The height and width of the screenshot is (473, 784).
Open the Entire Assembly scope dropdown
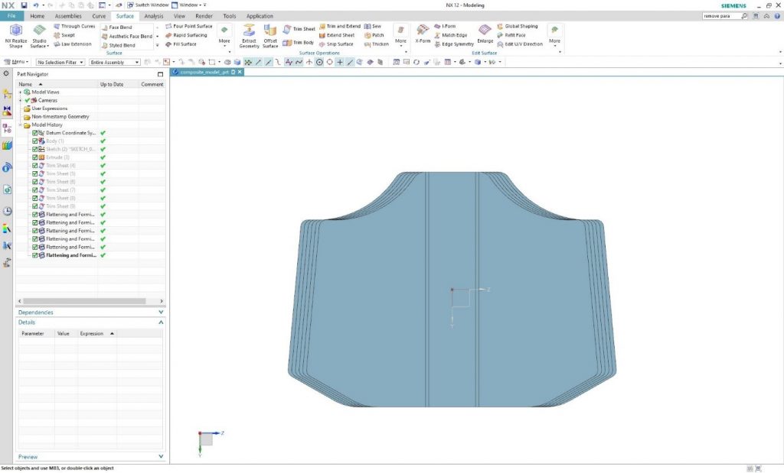[115, 62]
